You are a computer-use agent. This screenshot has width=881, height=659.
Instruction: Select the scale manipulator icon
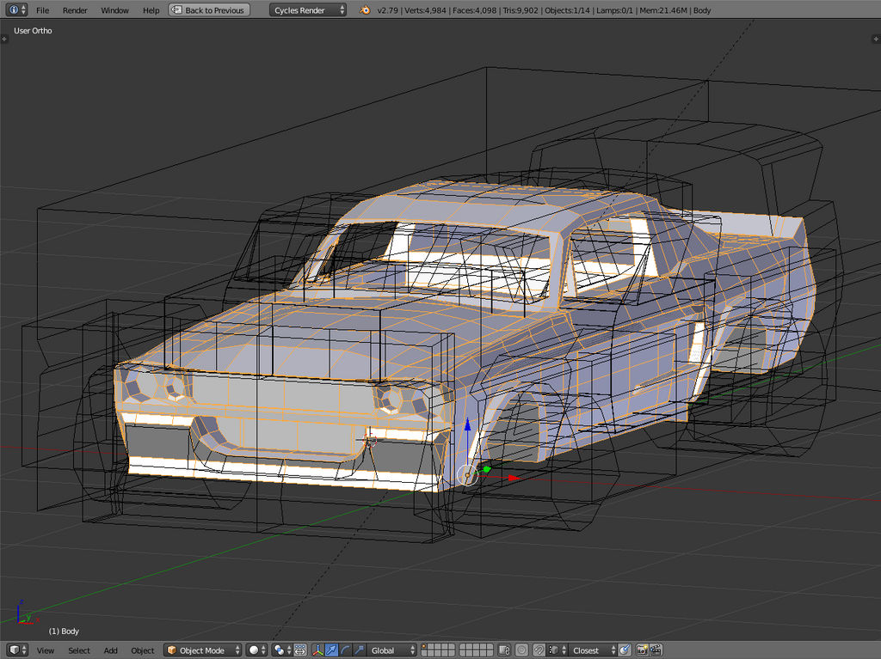359,650
